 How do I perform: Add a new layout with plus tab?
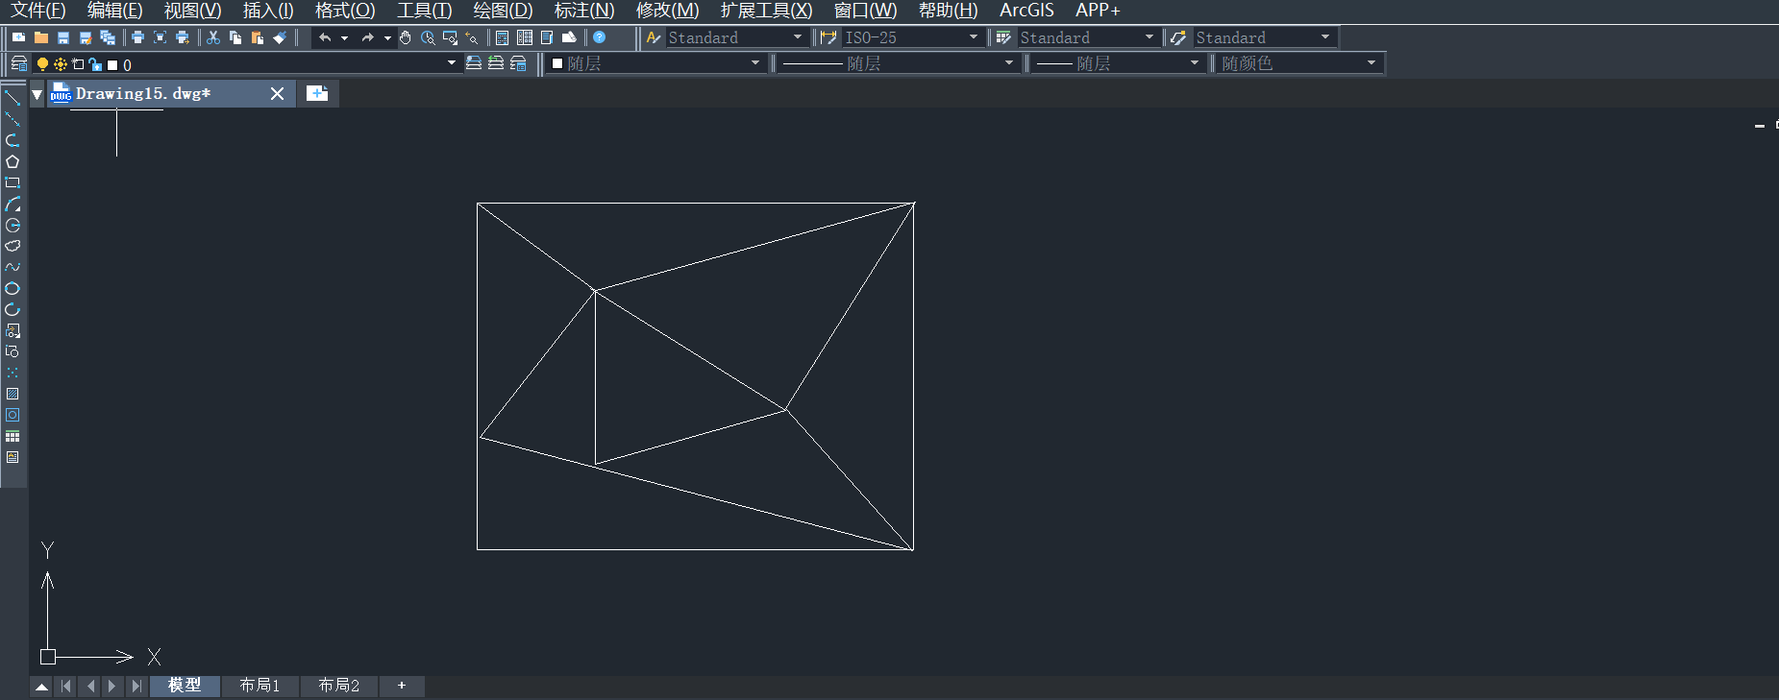click(402, 686)
